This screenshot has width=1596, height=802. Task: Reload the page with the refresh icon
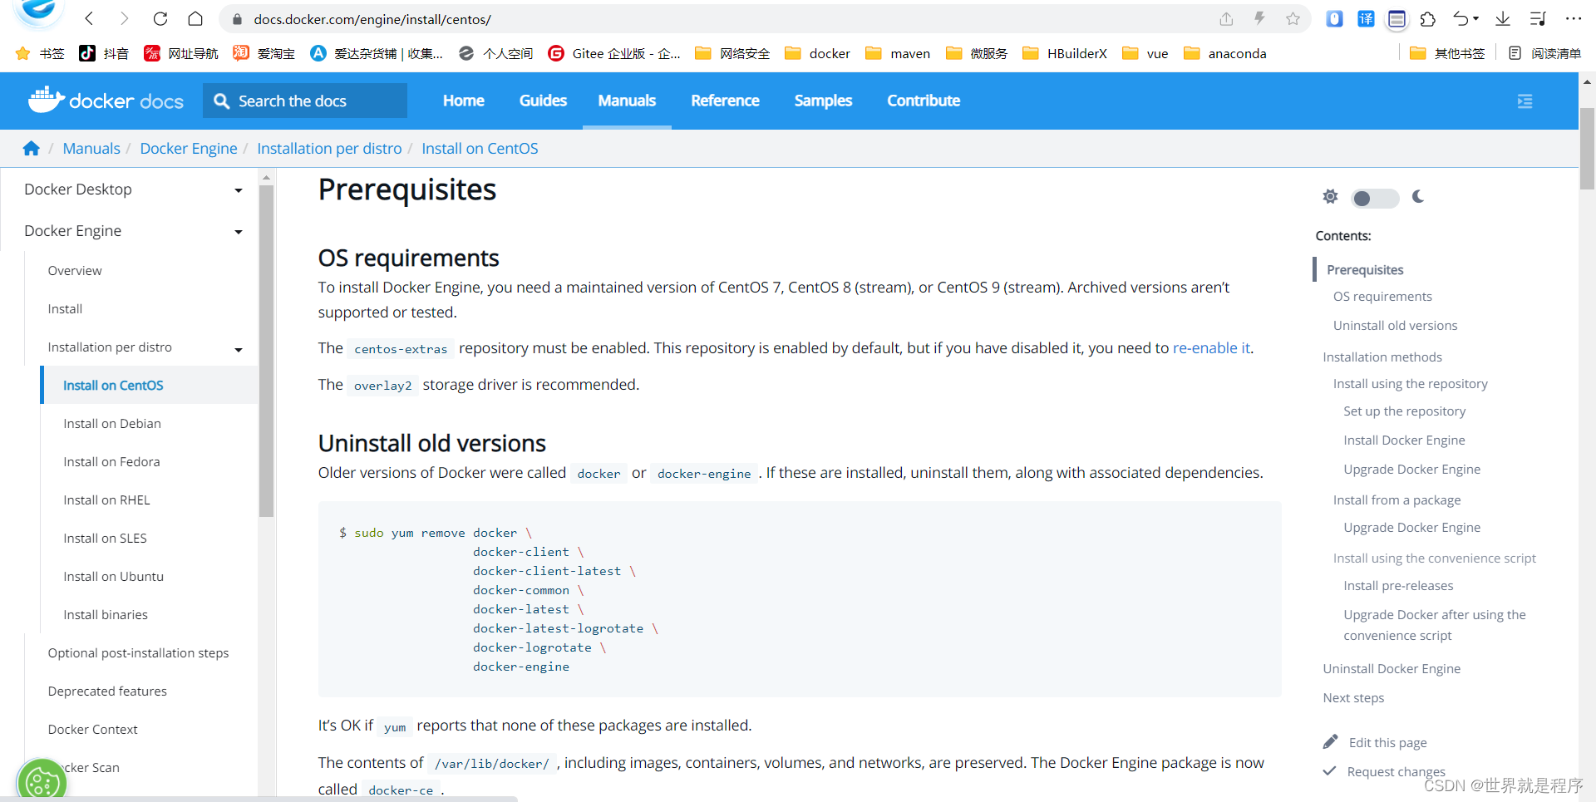(x=160, y=18)
